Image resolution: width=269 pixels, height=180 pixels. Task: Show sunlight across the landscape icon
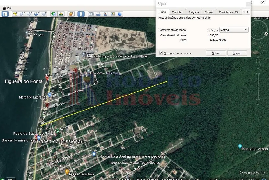click(x=61, y=14)
